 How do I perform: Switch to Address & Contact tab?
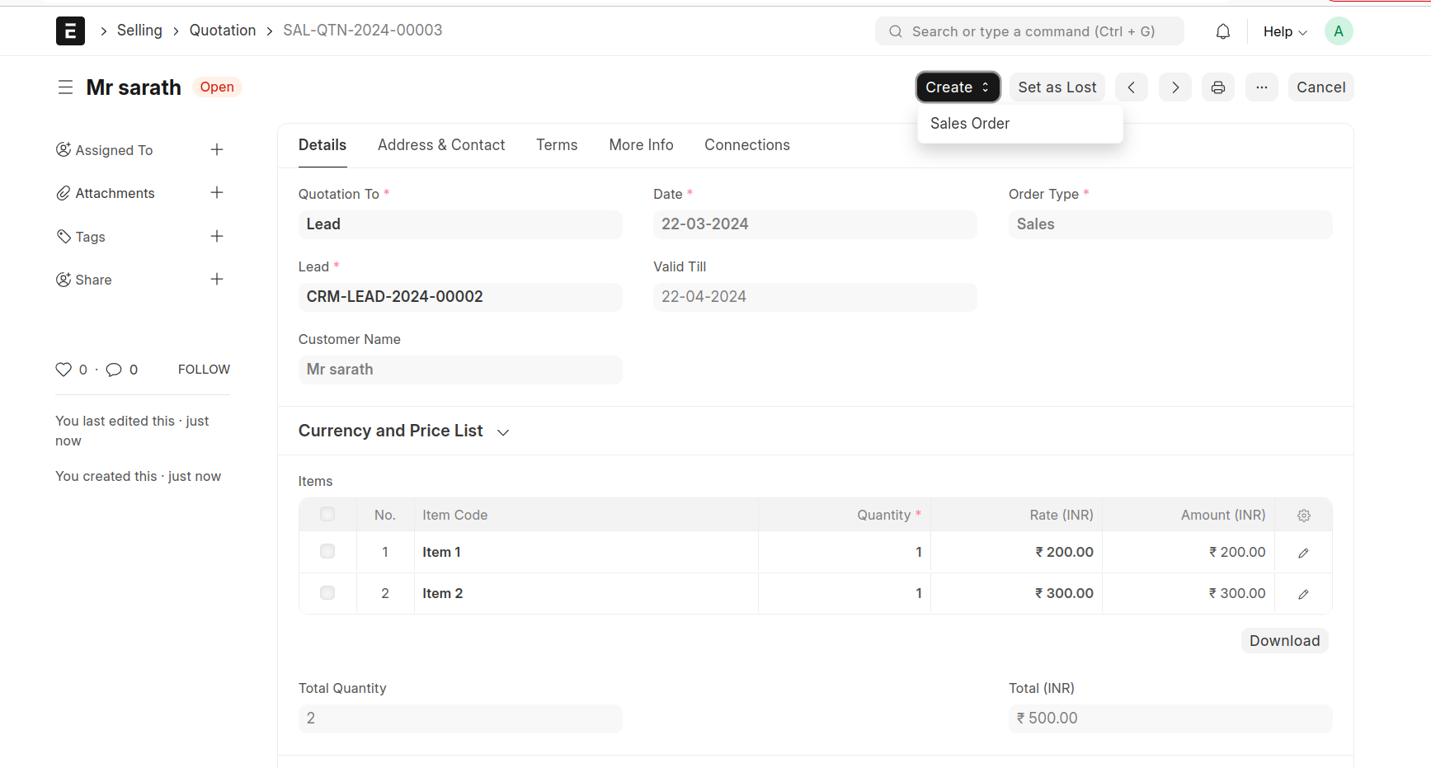[x=441, y=145]
